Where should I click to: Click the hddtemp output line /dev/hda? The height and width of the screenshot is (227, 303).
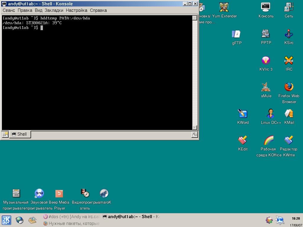tap(32, 23)
